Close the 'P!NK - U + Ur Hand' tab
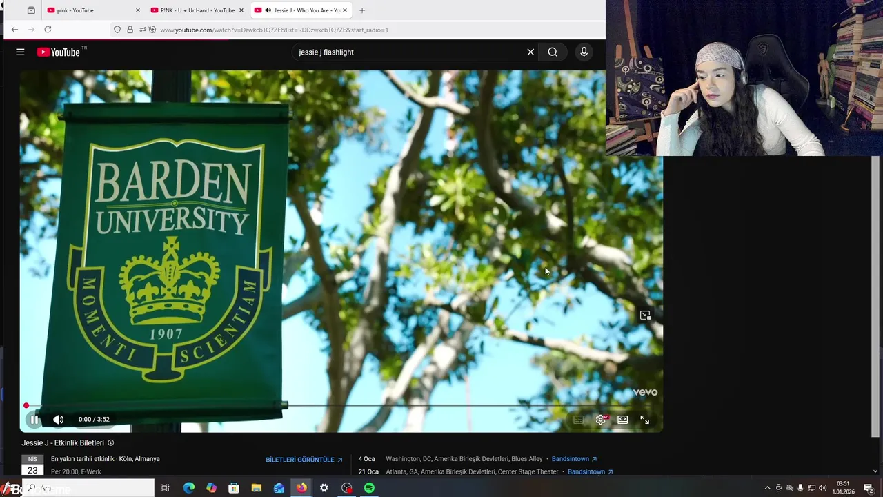 tap(241, 10)
